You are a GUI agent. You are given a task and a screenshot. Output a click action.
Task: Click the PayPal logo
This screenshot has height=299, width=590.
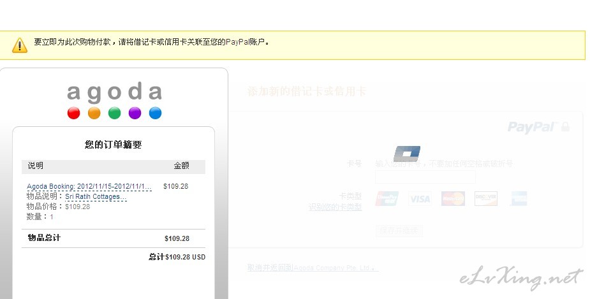pos(532,127)
